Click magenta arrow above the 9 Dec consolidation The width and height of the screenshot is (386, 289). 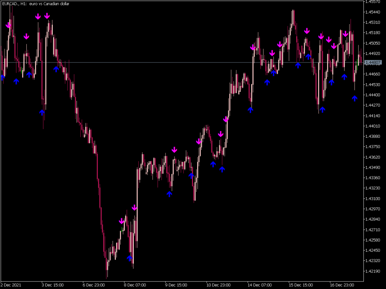click(174, 150)
